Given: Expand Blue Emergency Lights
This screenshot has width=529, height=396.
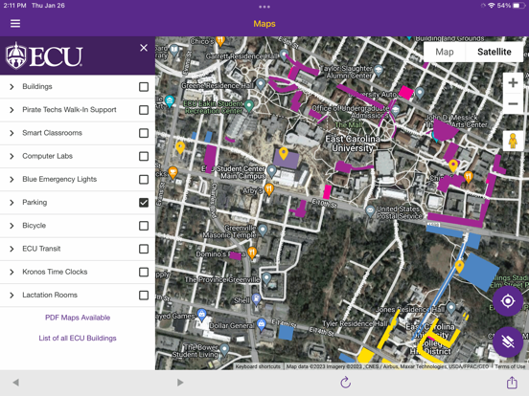Looking at the screenshot, I should coord(11,180).
